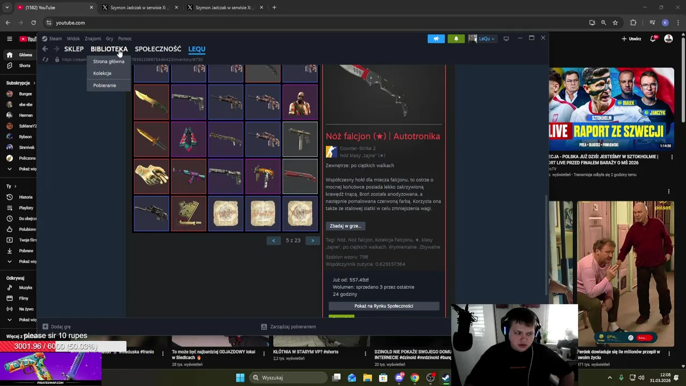Open the Chrome tab search dropdown
The width and height of the screenshot is (686, 386).
click(x=6, y=8)
